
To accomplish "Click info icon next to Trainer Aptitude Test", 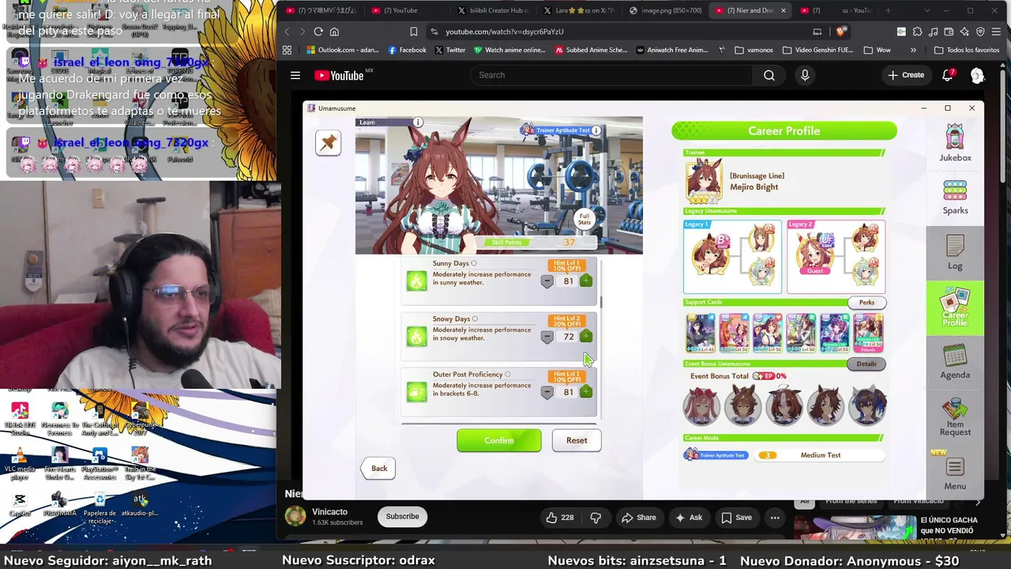I will coord(596,130).
